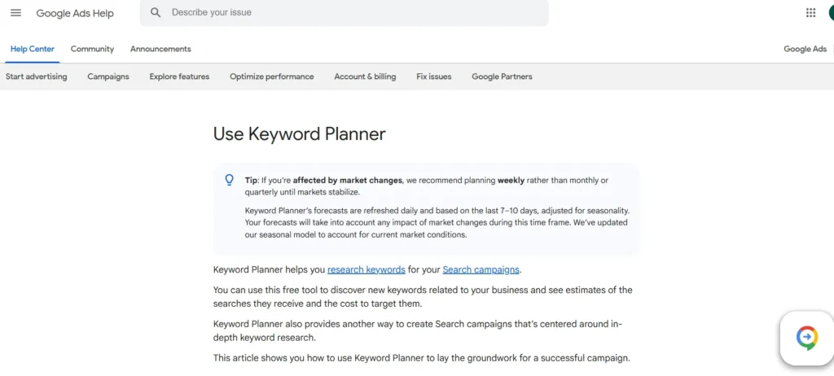This screenshot has height=376, width=834.
Task: Click the bold text affected by market changes
Action: click(x=347, y=181)
